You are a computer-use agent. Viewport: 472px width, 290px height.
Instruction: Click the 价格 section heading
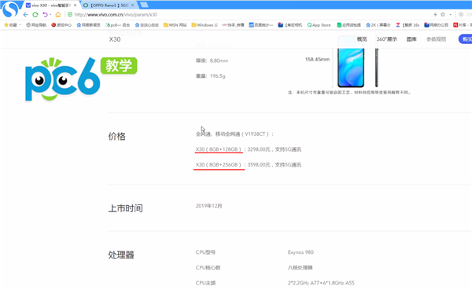116,136
